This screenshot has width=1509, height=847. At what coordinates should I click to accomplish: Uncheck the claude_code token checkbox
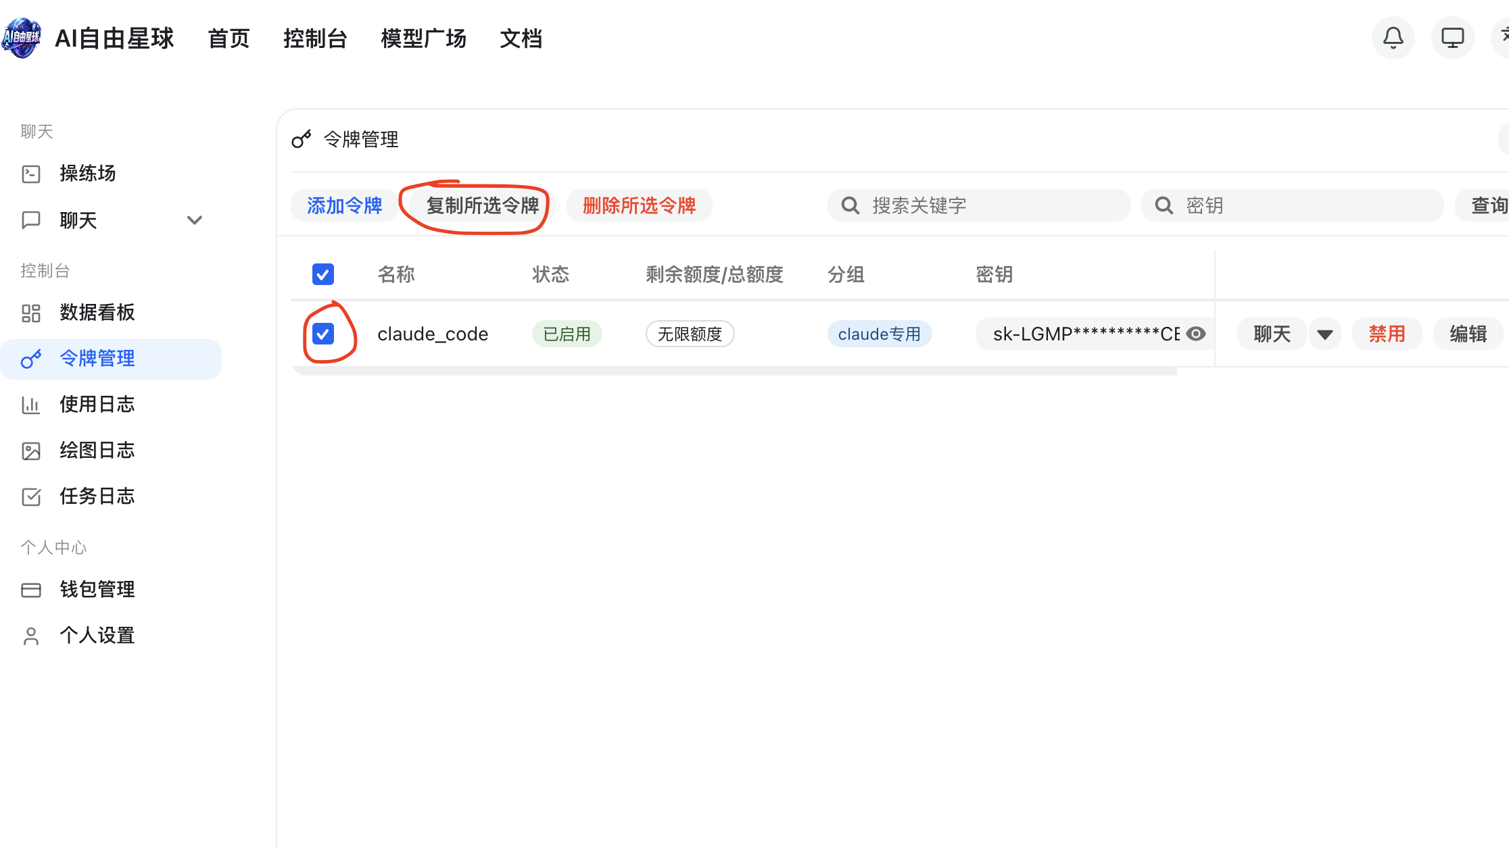(x=323, y=334)
